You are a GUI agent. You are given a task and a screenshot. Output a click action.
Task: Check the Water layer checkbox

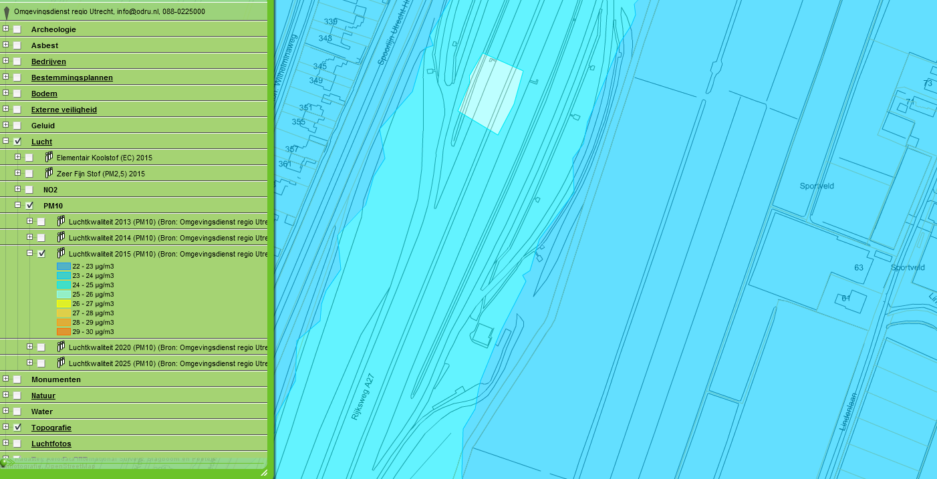(17, 412)
